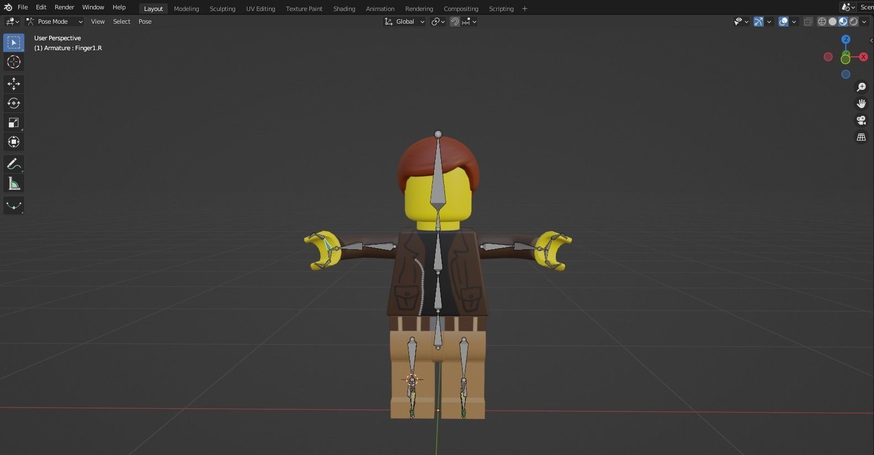874x455 pixels.
Task: Switch perspective/orthographic with grid icon
Action: click(861, 137)
